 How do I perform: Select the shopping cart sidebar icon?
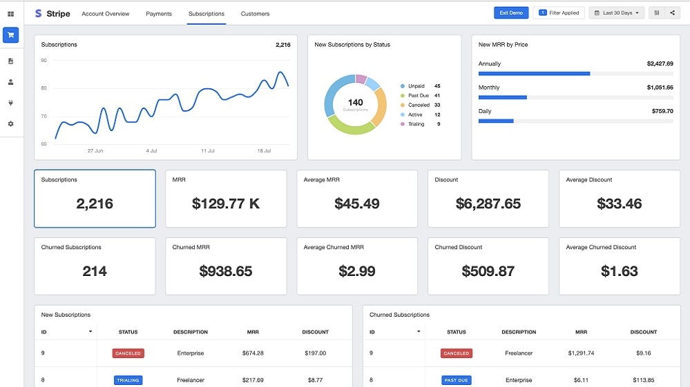(10, 34)
